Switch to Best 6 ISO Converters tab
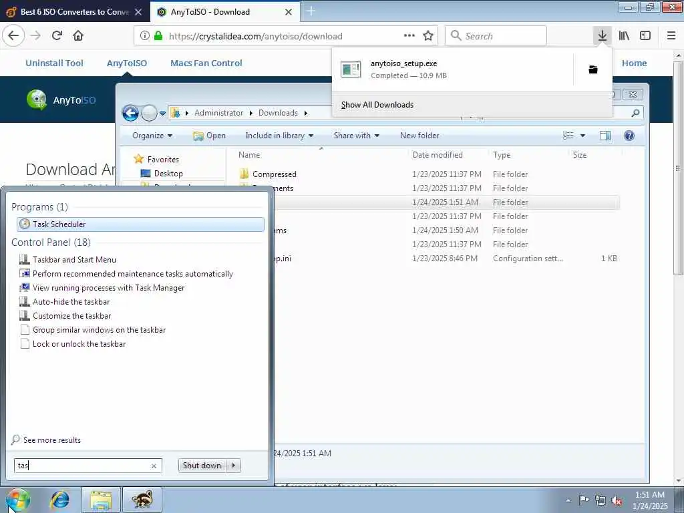Screen dimensions: 684x513 [74, 12]
